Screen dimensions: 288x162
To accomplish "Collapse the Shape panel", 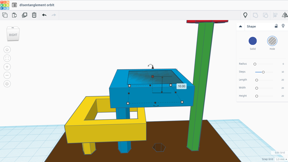I will [x=240, y=27].
